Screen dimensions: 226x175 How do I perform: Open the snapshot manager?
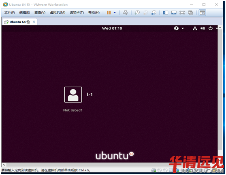point(154,13)
